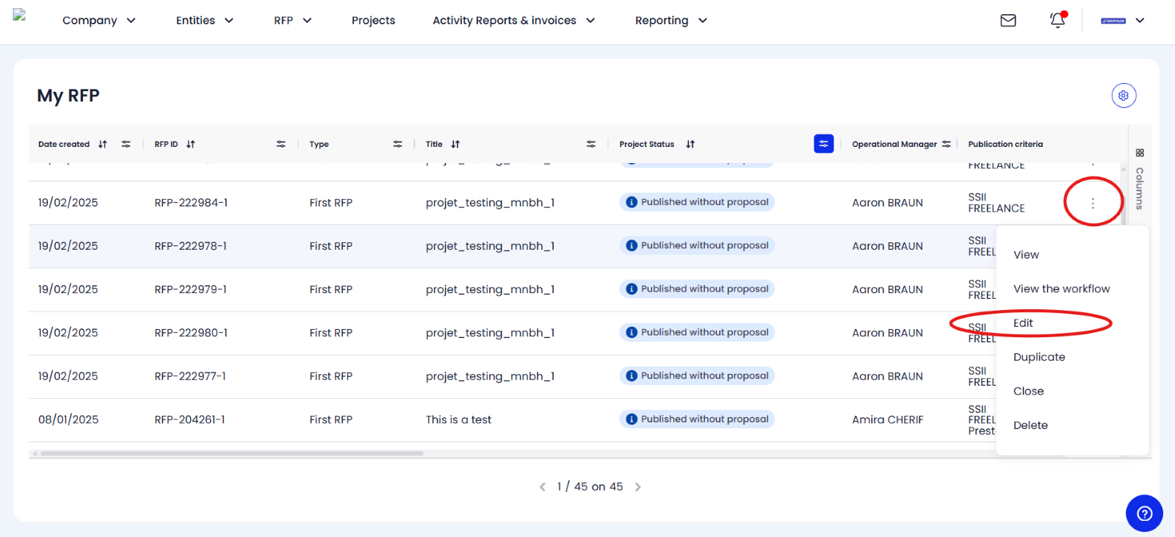Open Type column filter icon
The height and width of the screenshot is (537, 1175).
[x=397, y=144]
